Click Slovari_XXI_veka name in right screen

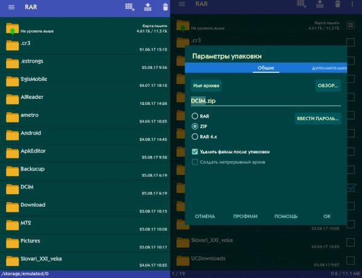(212, 241)
